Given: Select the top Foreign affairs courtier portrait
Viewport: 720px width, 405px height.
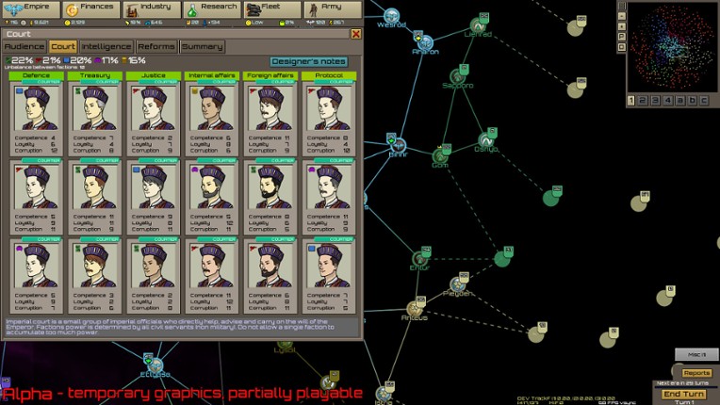Looking at the screenshot, I should pos(270,108).
